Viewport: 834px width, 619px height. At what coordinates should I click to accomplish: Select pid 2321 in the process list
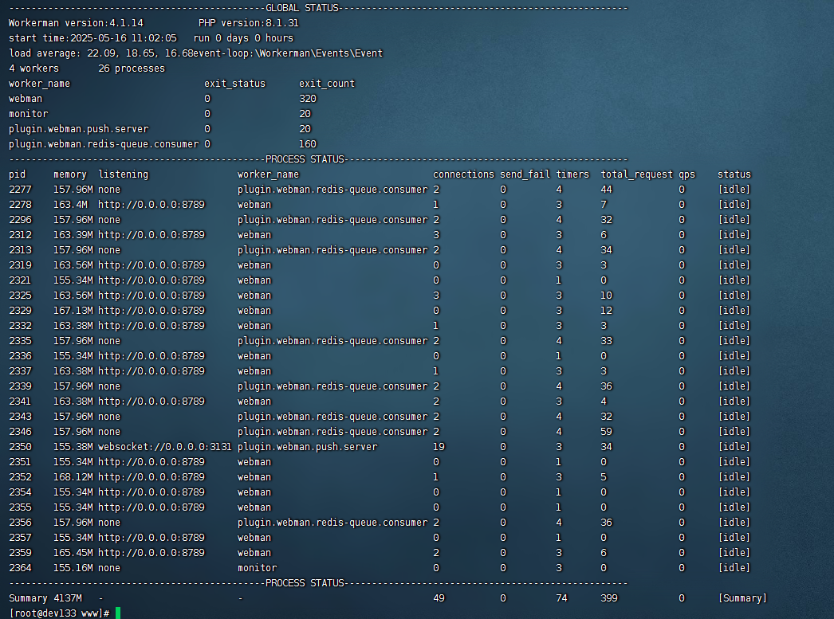(x=20, y=280)
